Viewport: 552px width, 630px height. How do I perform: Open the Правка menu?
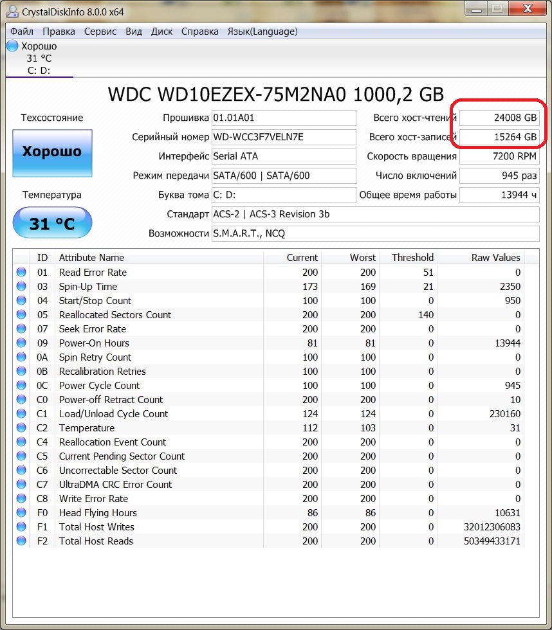pos(59,32)
